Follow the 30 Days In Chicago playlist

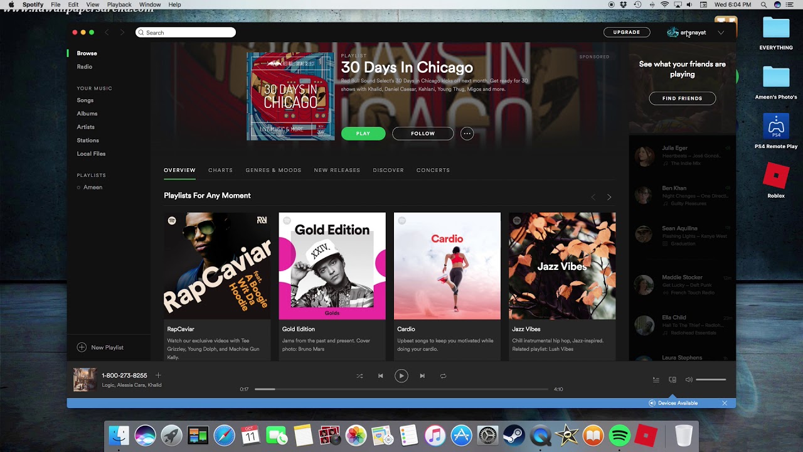(x=422, y=133)
